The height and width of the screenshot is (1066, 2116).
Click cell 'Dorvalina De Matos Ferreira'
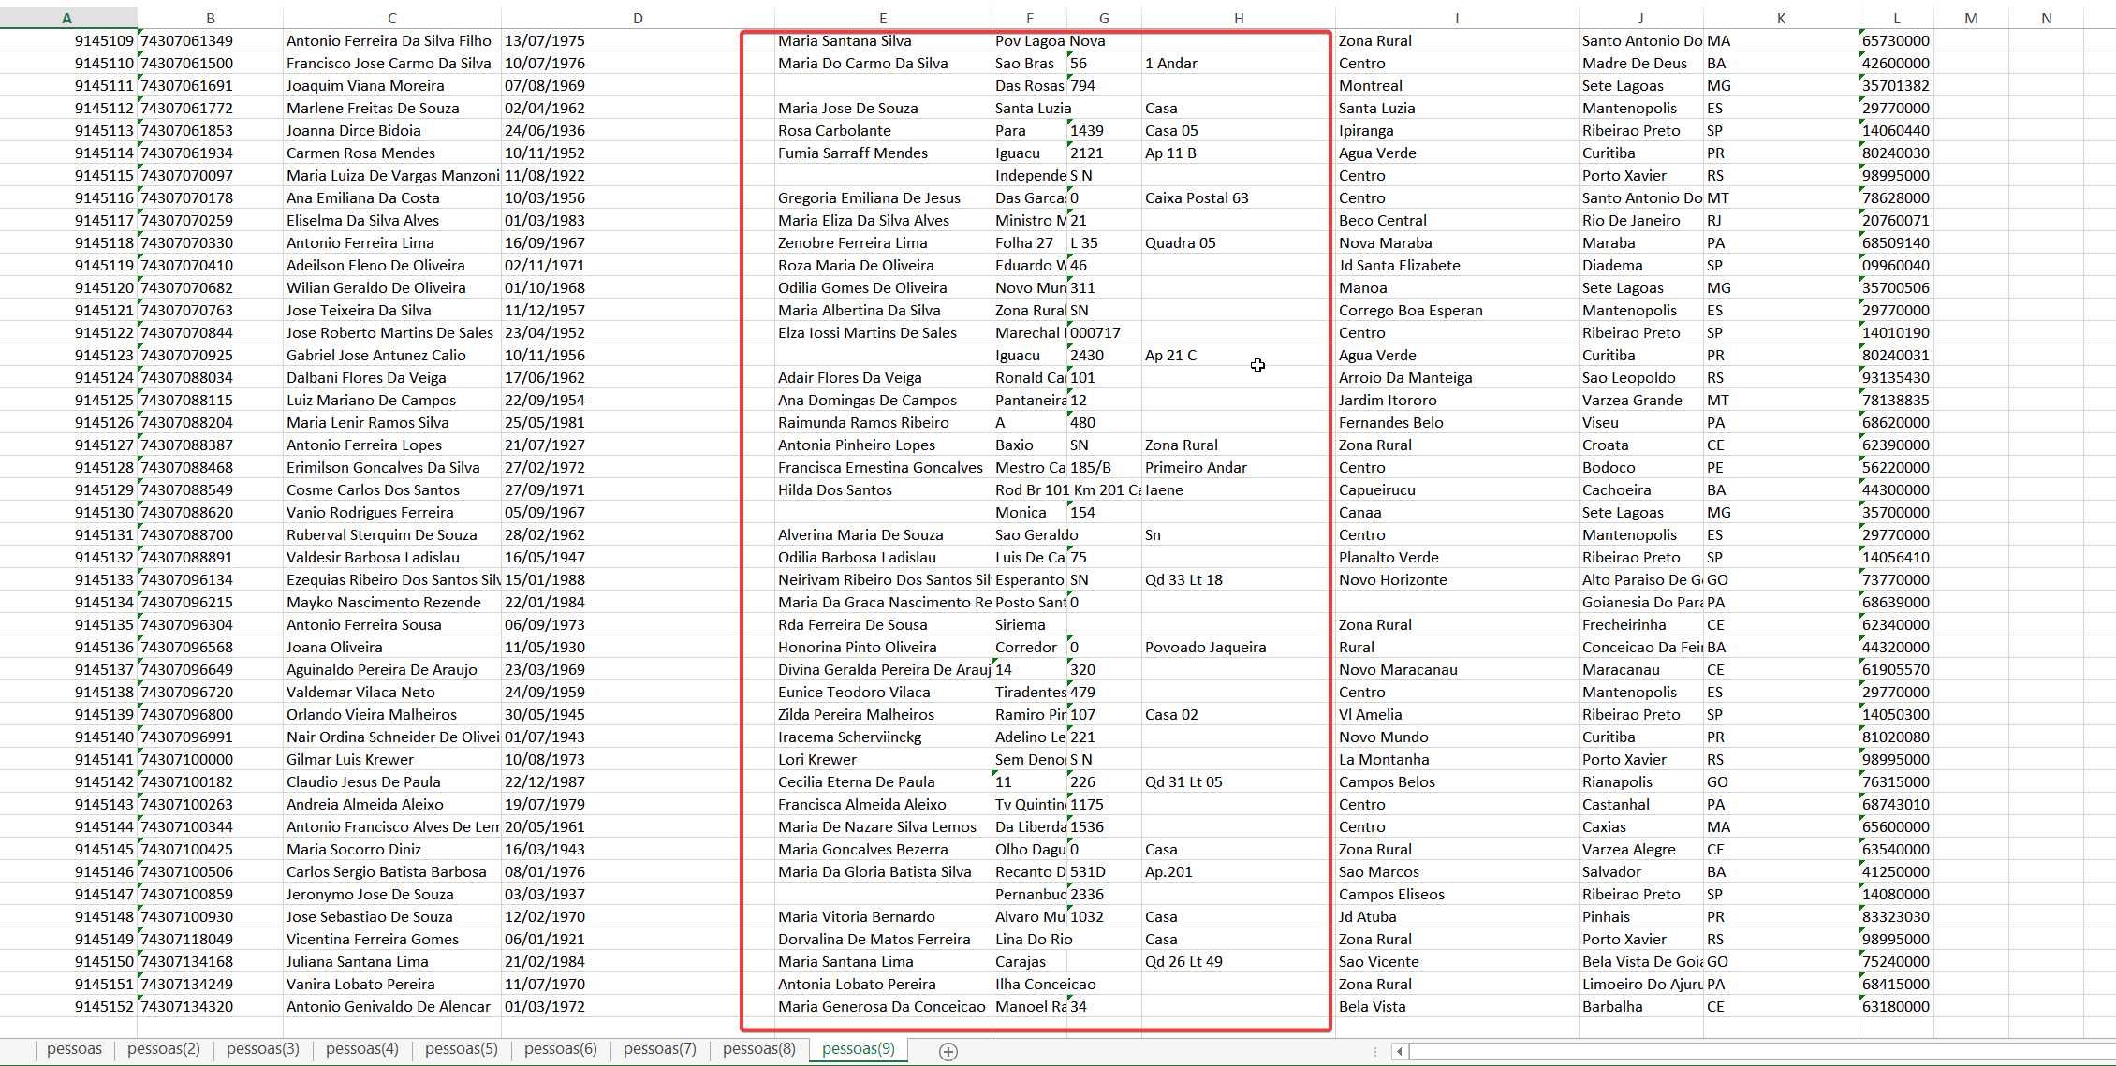coord(883,939)
